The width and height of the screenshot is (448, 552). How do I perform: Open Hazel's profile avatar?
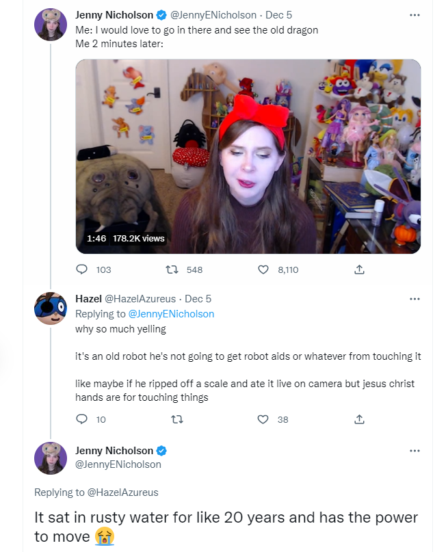click(51, 308)
